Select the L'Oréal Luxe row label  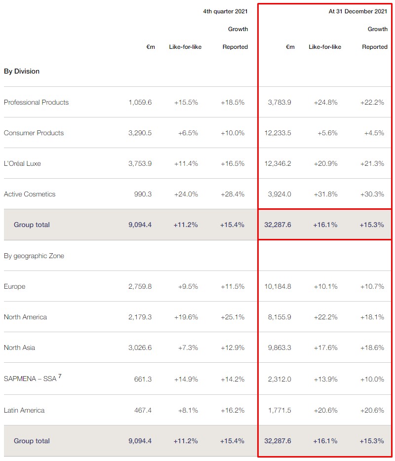coord(22,163)
